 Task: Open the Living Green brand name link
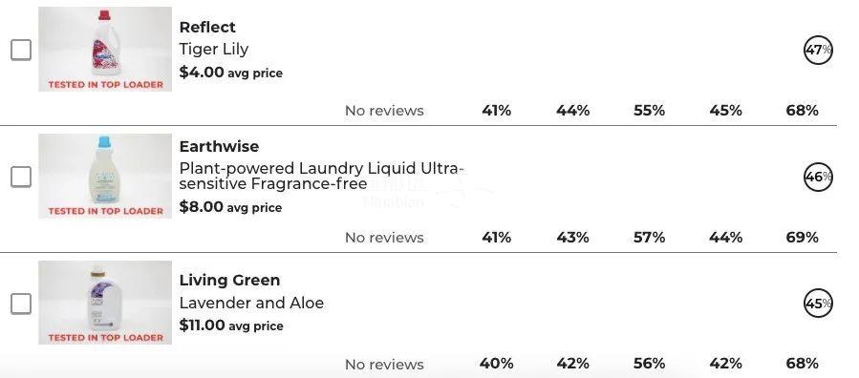pyautogui.click(x=229, y=280)
